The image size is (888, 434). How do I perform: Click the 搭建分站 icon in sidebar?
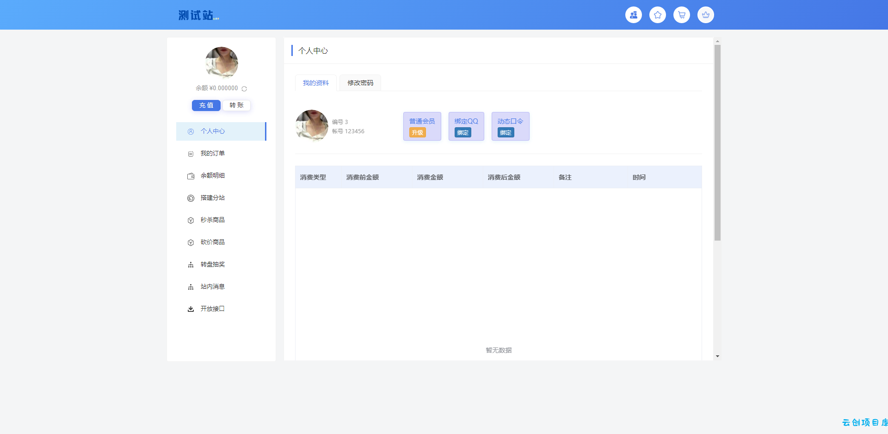(191, 198)
